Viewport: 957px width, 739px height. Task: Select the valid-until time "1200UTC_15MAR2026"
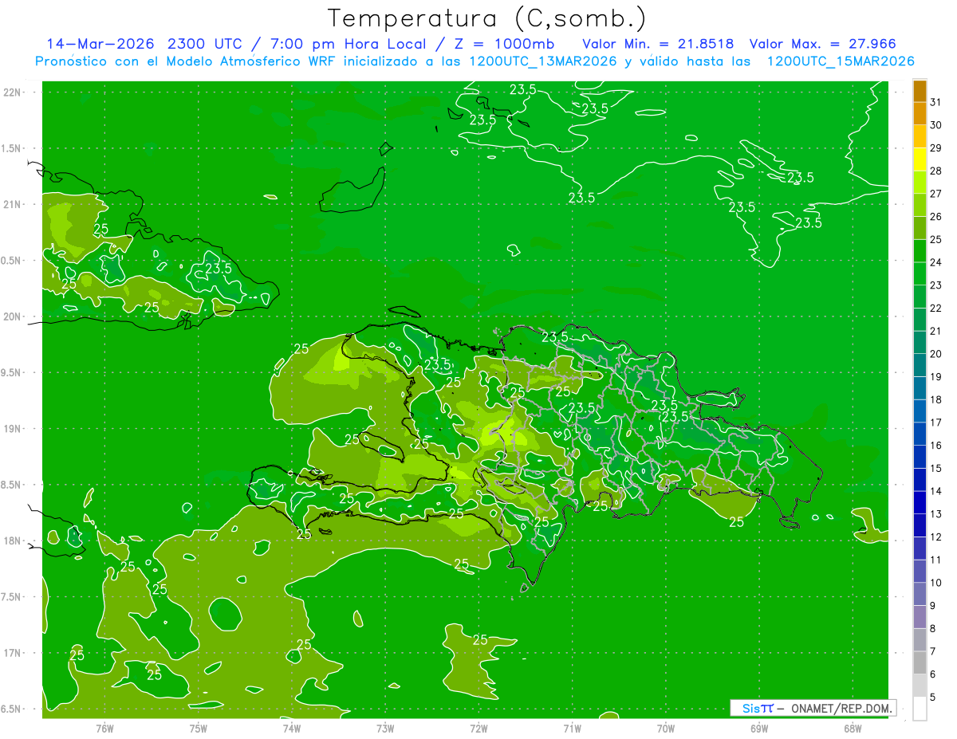point(841,61)
